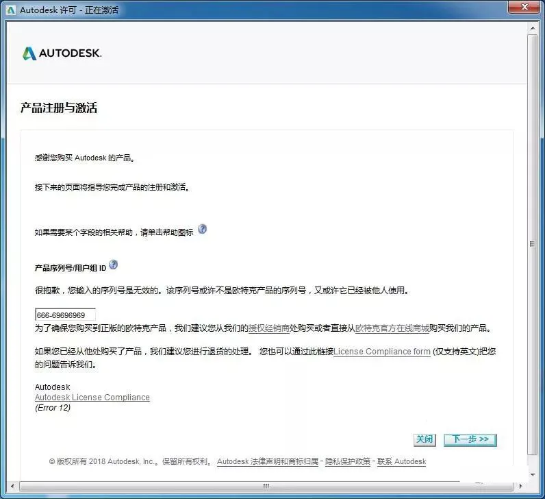Click help icon beside 产品序列号/用户组 ID
Viewport: 545px width, 499px height.
[x=113, y=265]
